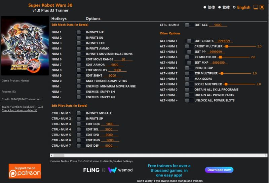Click the Edit MXP value field
The image size is (269, 183).
(219, 63)
